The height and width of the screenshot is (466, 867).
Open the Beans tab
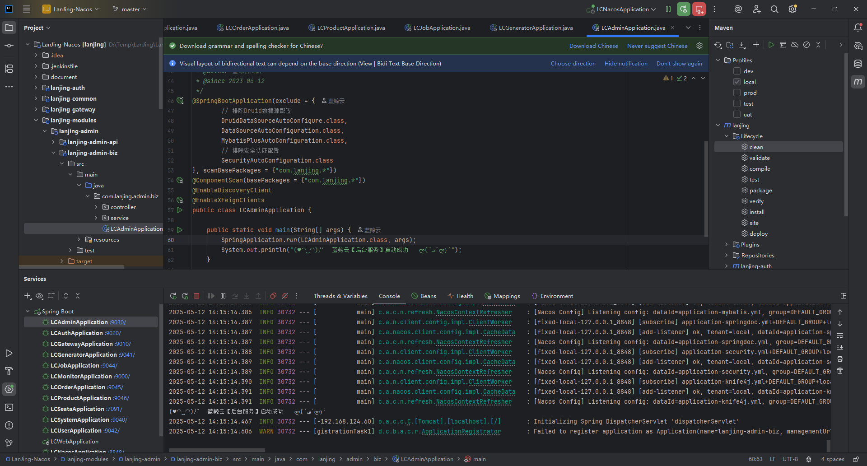tap(424, 296)
